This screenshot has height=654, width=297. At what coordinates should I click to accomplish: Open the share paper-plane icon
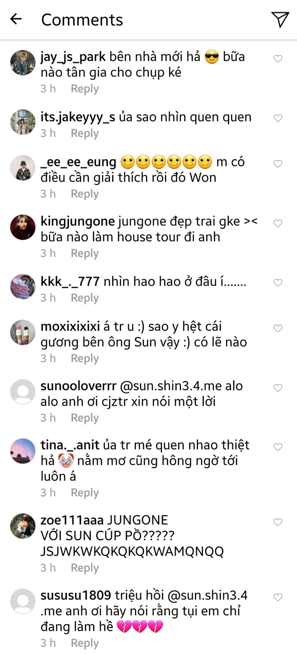[x=280, y=19]
